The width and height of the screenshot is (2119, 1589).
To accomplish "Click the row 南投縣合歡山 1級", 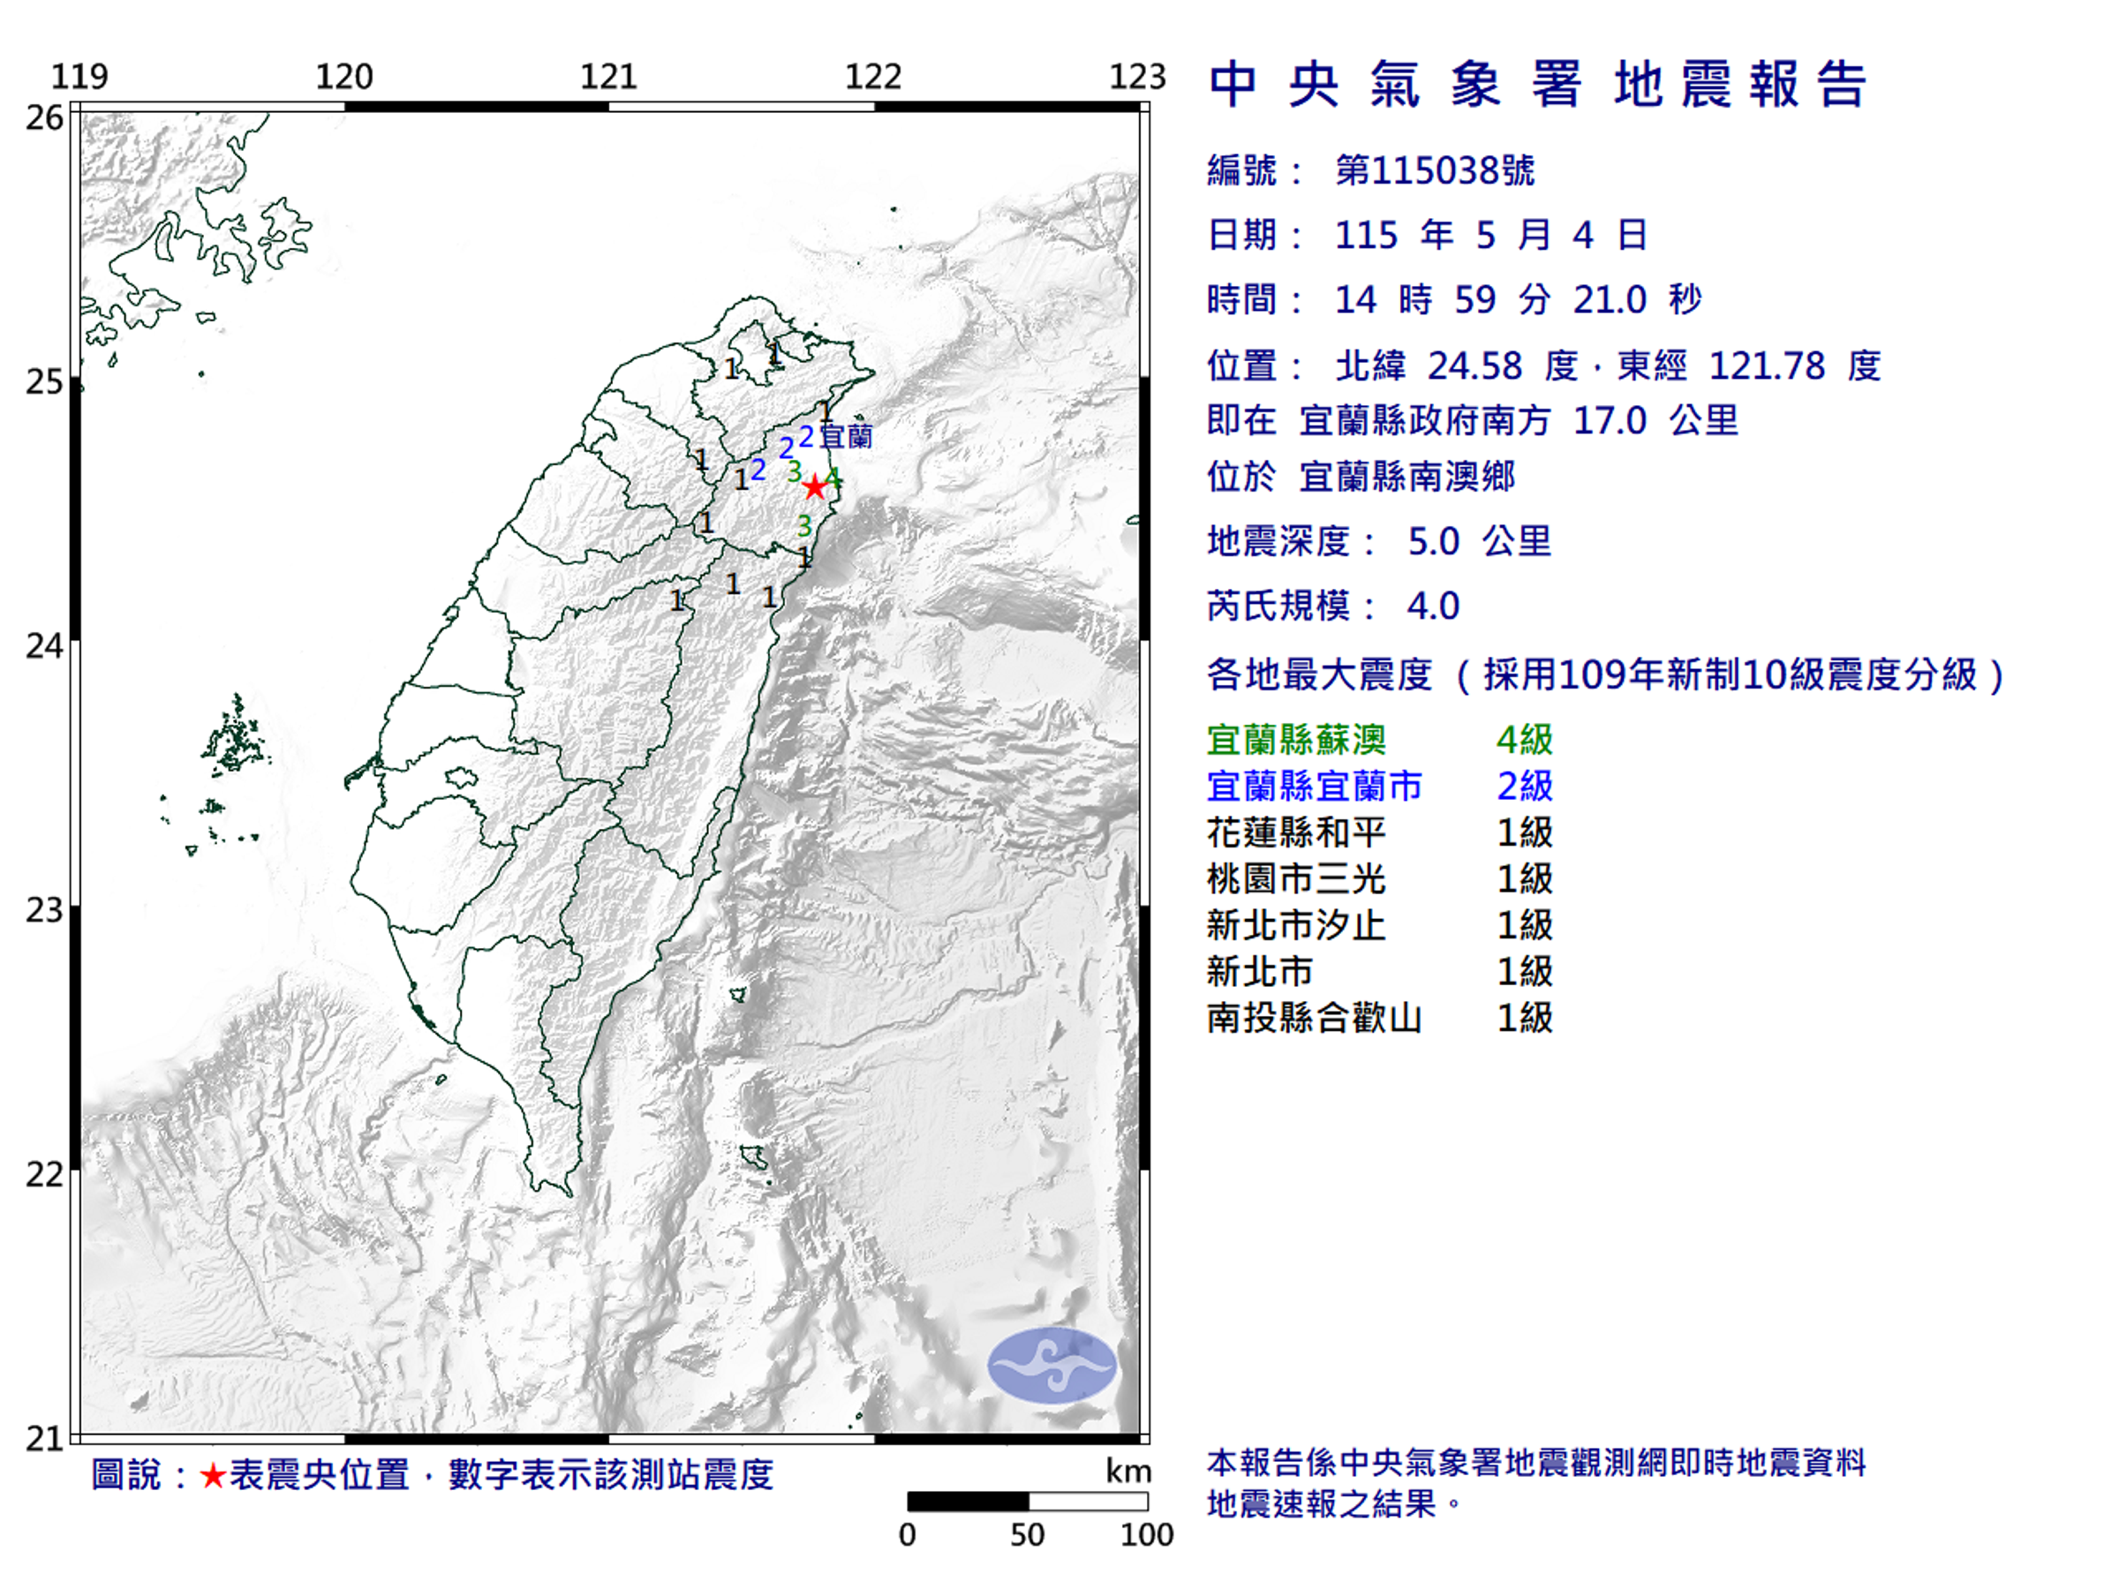I will (x=1379, y=1017).
